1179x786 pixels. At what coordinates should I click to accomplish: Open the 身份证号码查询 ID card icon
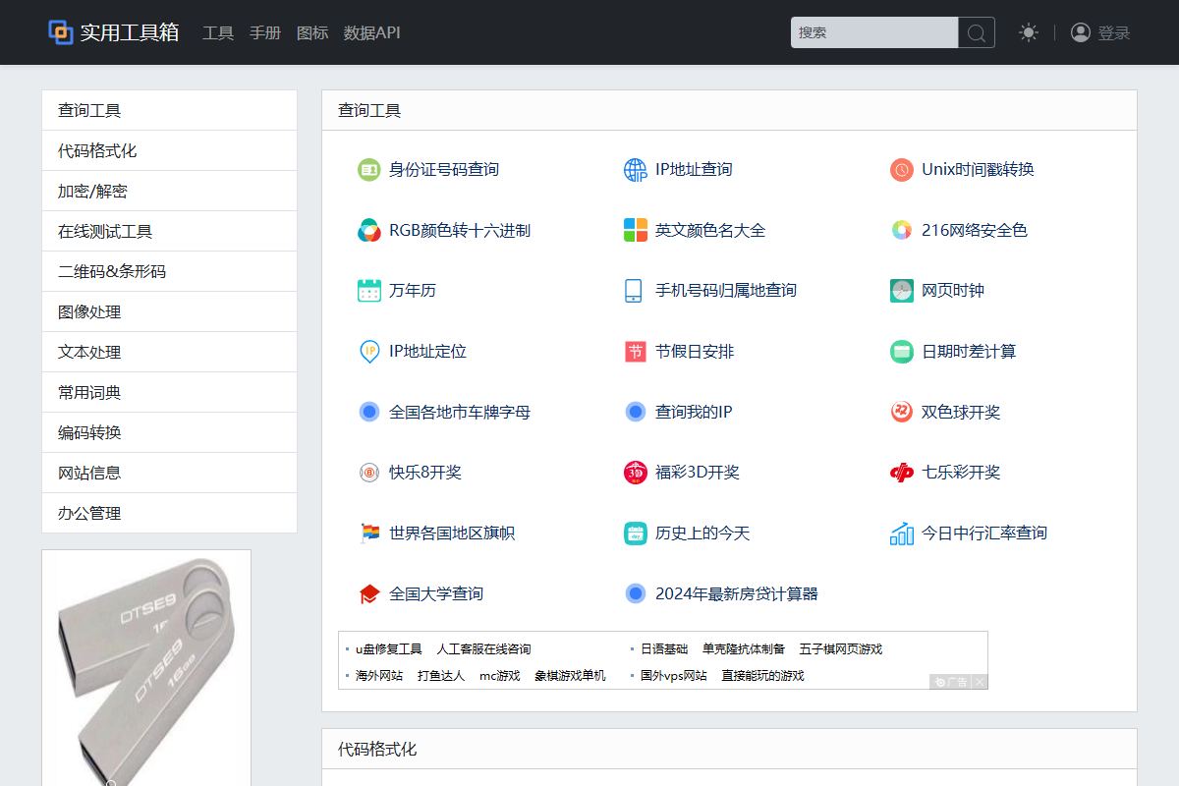pyautogui.click(x=367, y=169)
